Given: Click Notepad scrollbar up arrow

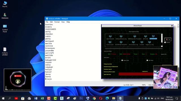Looking at the screenshot, I should [x=178, y=24].
